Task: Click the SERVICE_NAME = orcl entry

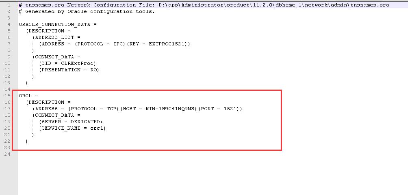Action: tap(72, 128)
